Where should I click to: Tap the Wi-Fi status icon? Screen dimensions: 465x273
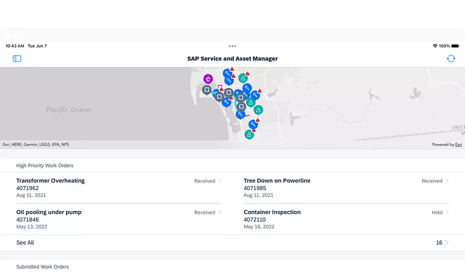435,46
